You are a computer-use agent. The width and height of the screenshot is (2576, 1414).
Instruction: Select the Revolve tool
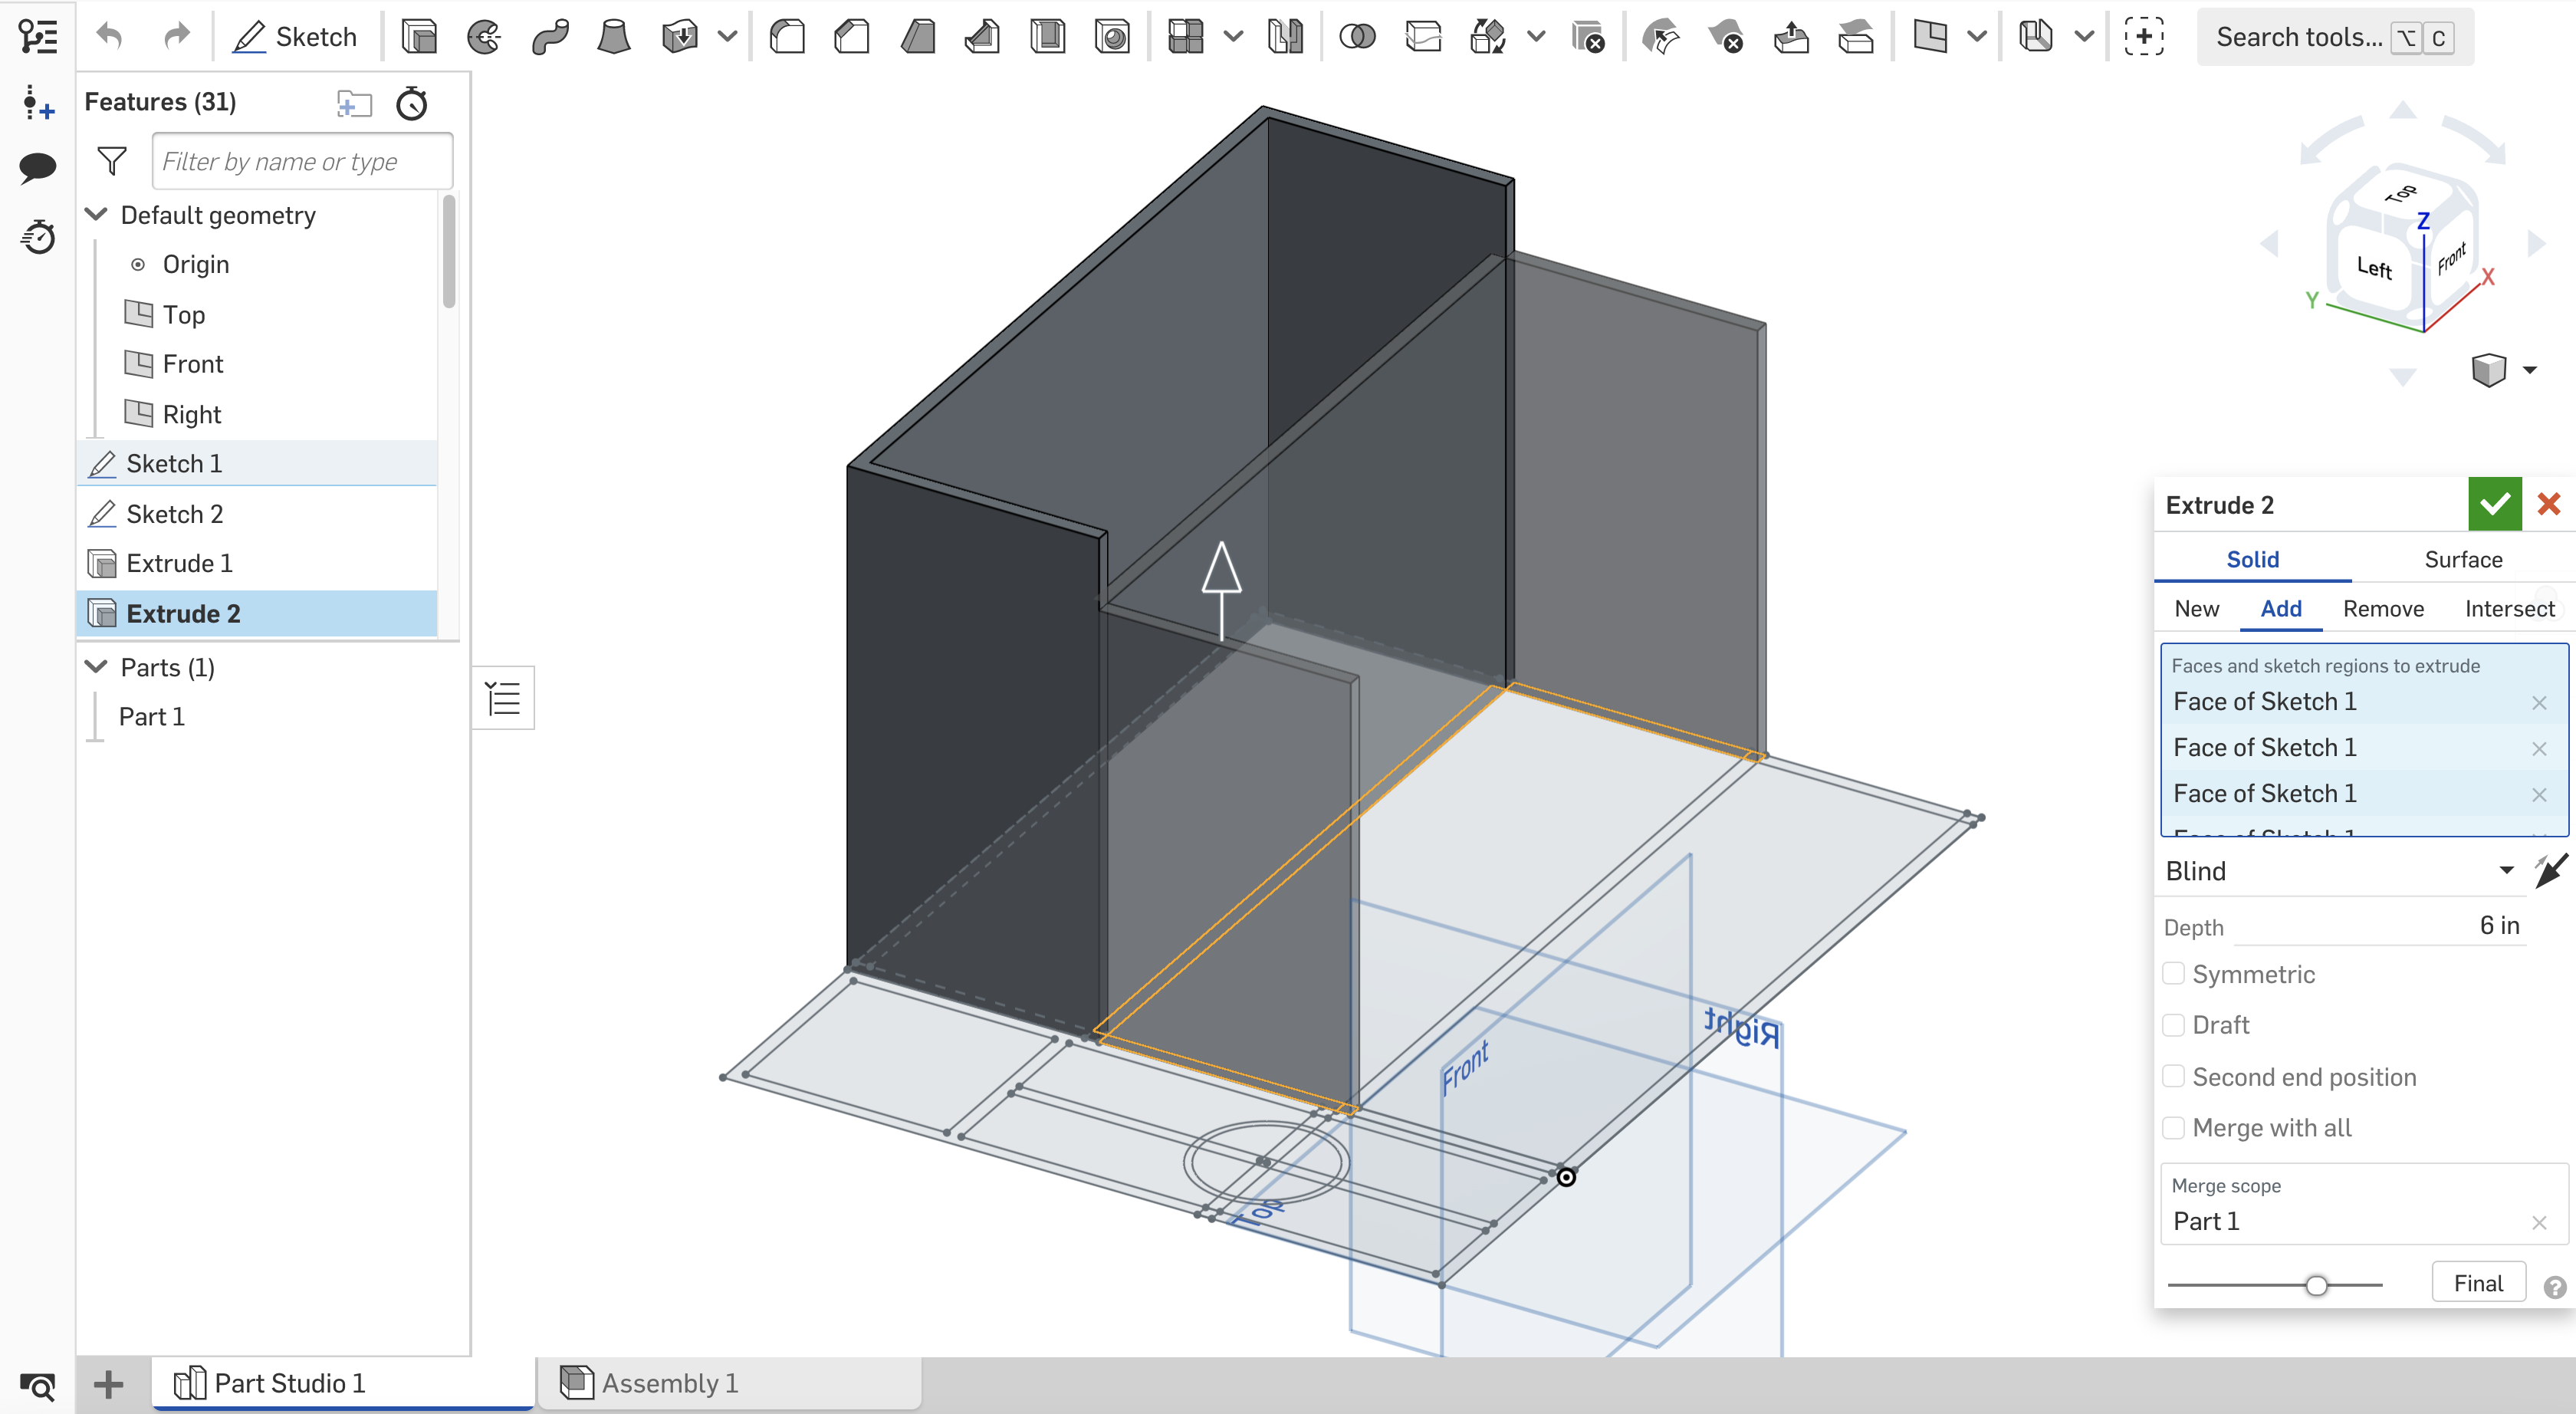[484, 36]
